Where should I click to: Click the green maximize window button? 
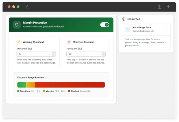18,7
